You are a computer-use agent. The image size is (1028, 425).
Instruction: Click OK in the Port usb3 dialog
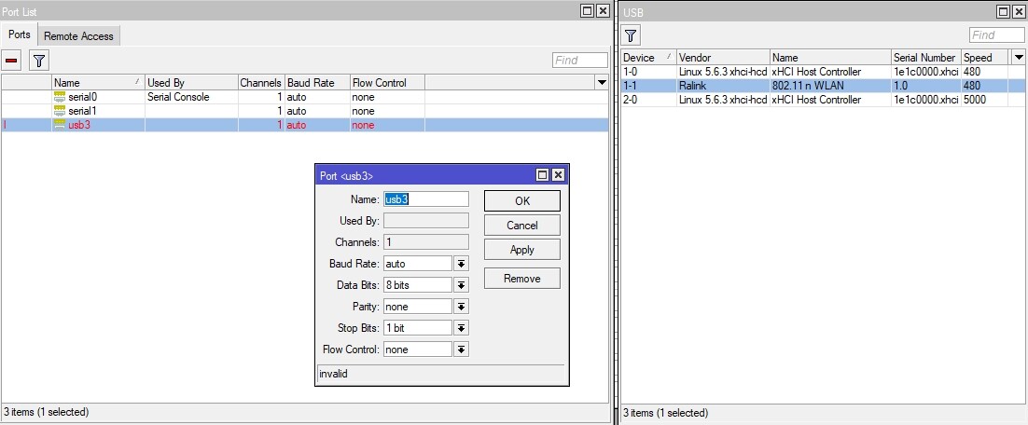tap(521, 201)
